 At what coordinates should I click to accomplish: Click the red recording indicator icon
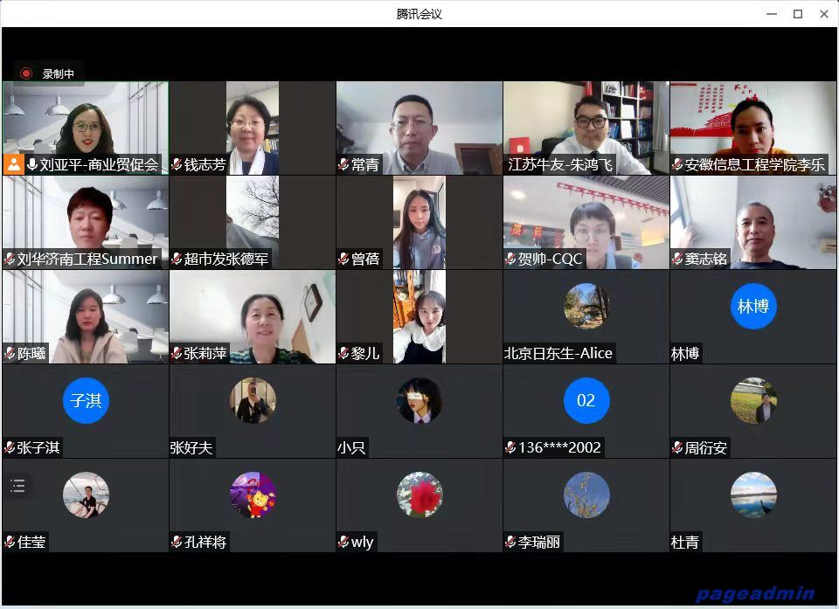click(25, 73)
